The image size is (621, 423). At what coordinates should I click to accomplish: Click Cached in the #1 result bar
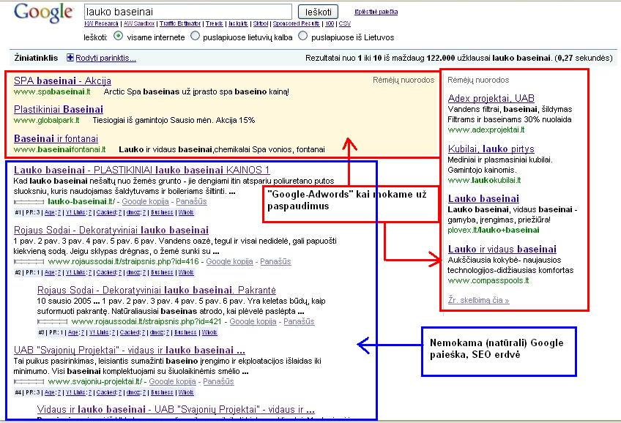point(109,212)
